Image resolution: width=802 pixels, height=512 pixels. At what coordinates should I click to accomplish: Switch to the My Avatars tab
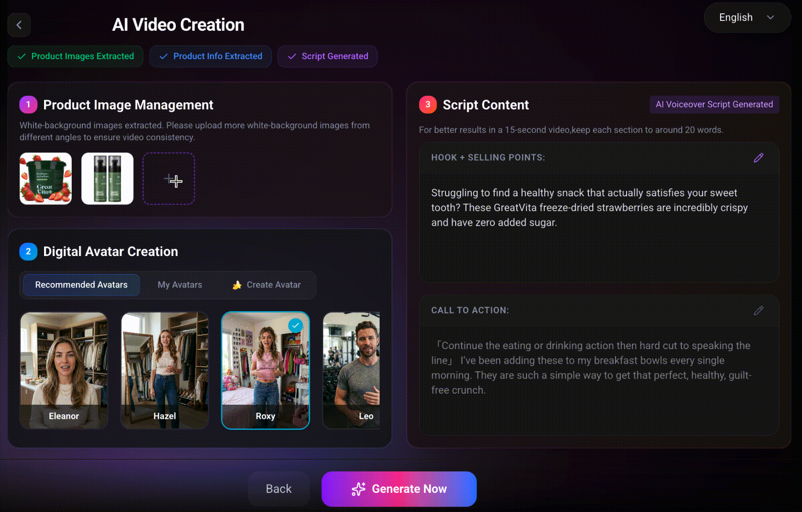click(180, 285)
